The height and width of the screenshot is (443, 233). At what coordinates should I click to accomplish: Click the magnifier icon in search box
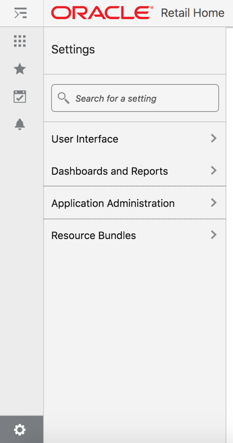(x=63, y=98)
